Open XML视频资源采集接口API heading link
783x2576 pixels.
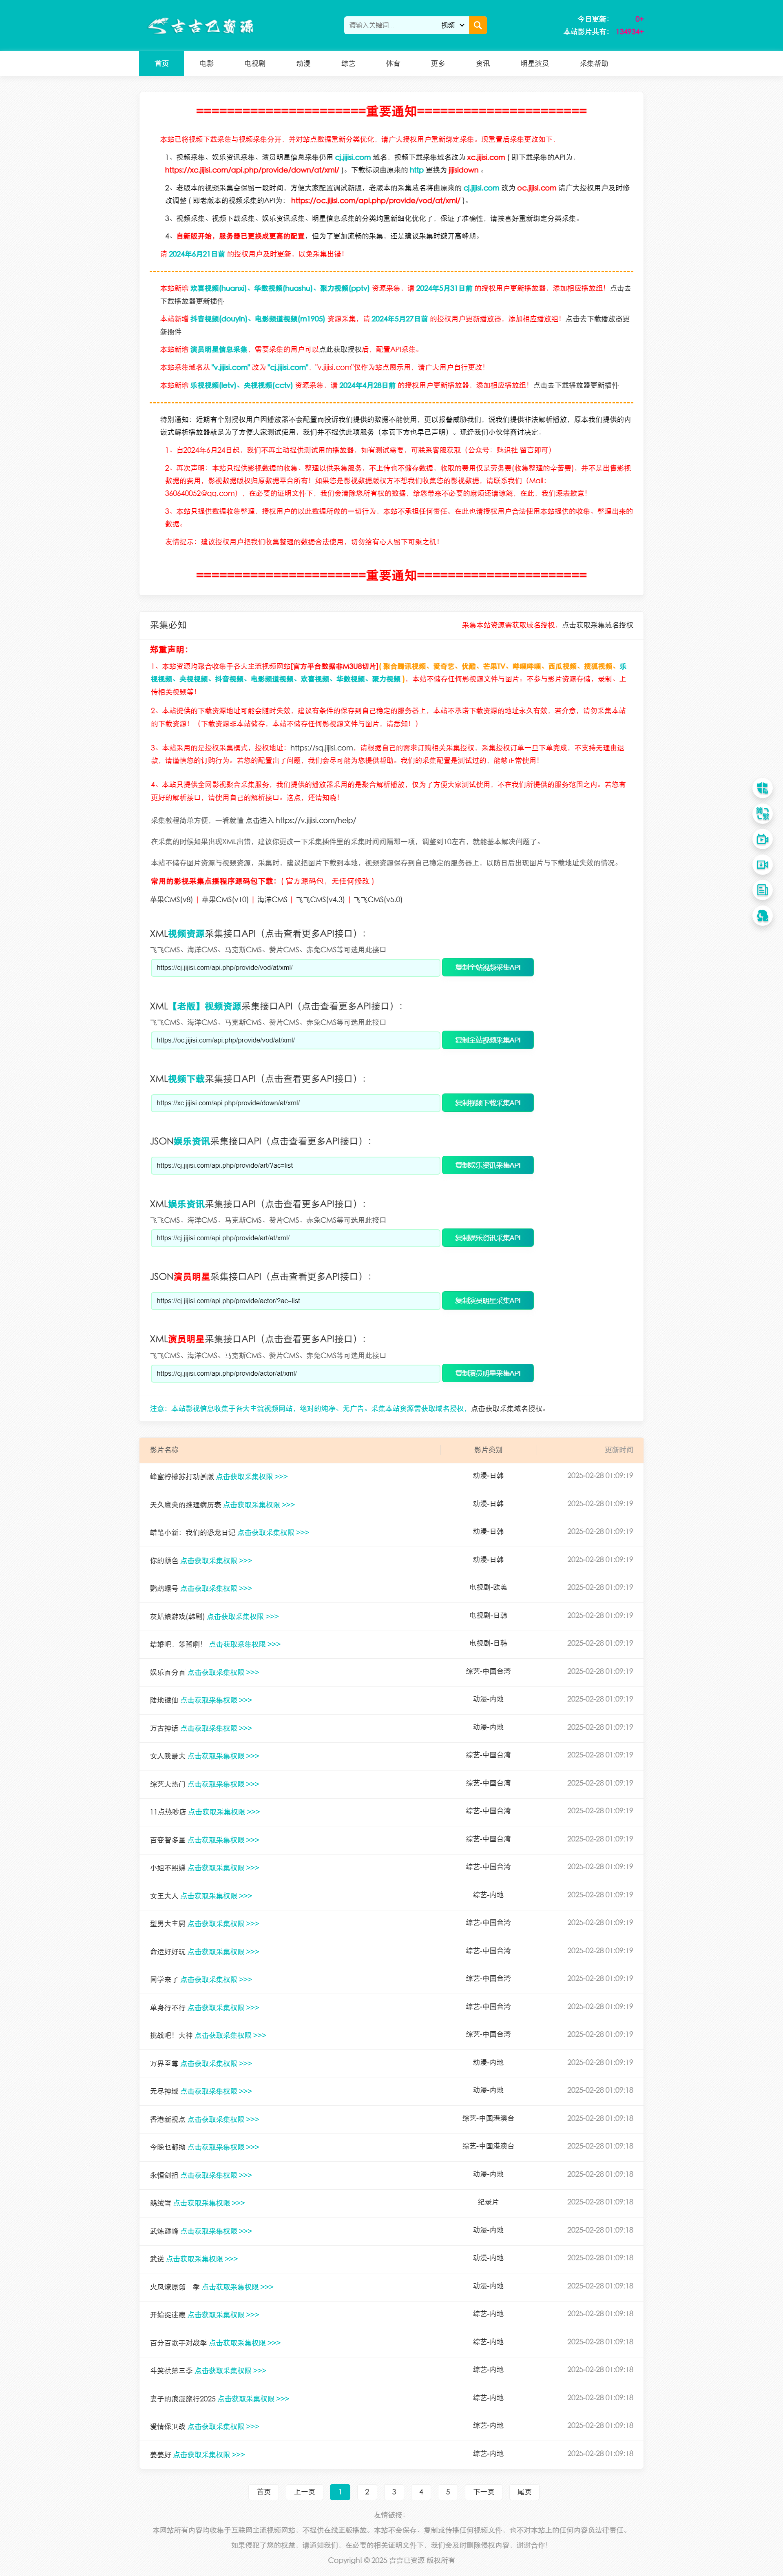click(x=258, y=933)
